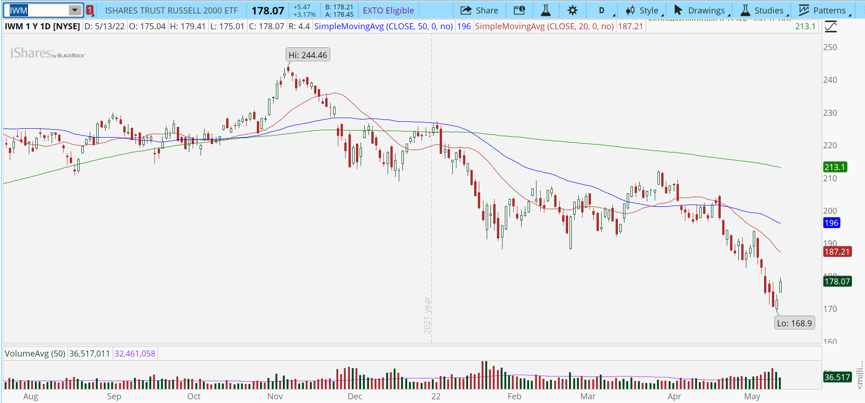Click the D: 5/13/22 date readout

tap(105, 26)
